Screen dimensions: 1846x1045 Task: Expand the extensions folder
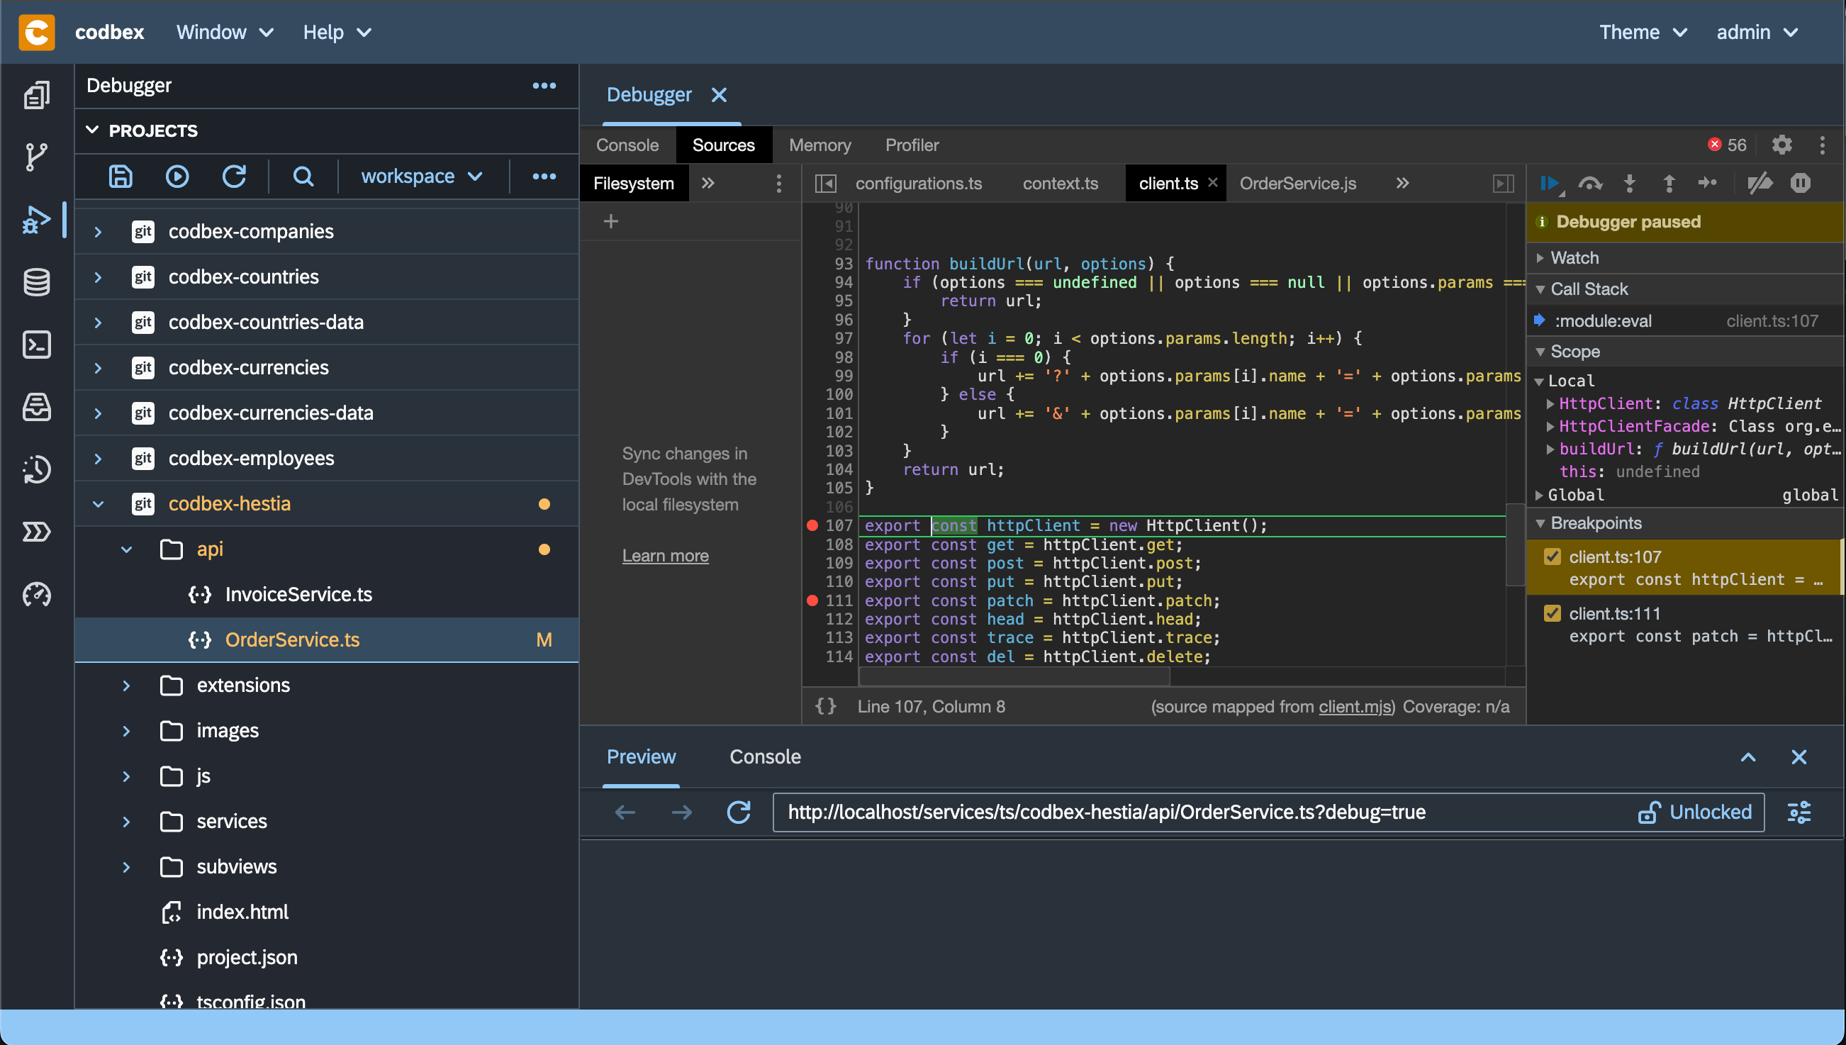click(126, 686)
